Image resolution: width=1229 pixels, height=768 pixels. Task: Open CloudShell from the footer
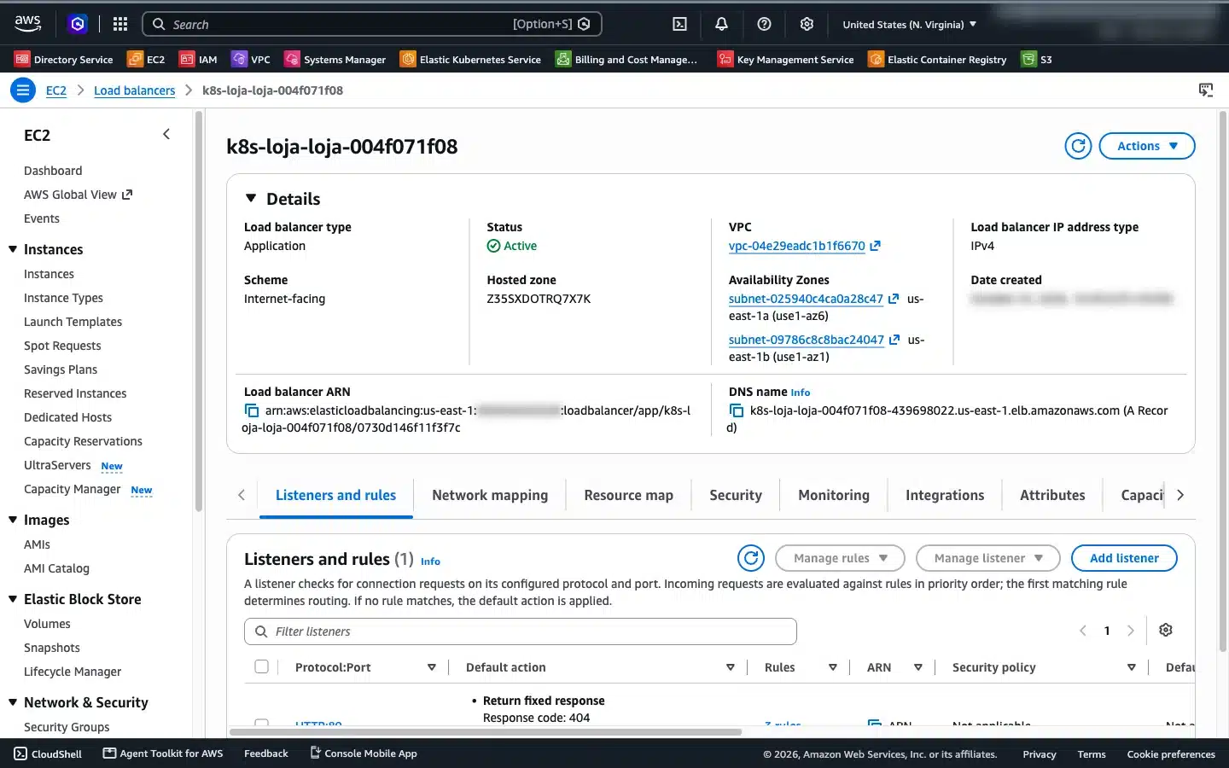[x=48, y=753]
